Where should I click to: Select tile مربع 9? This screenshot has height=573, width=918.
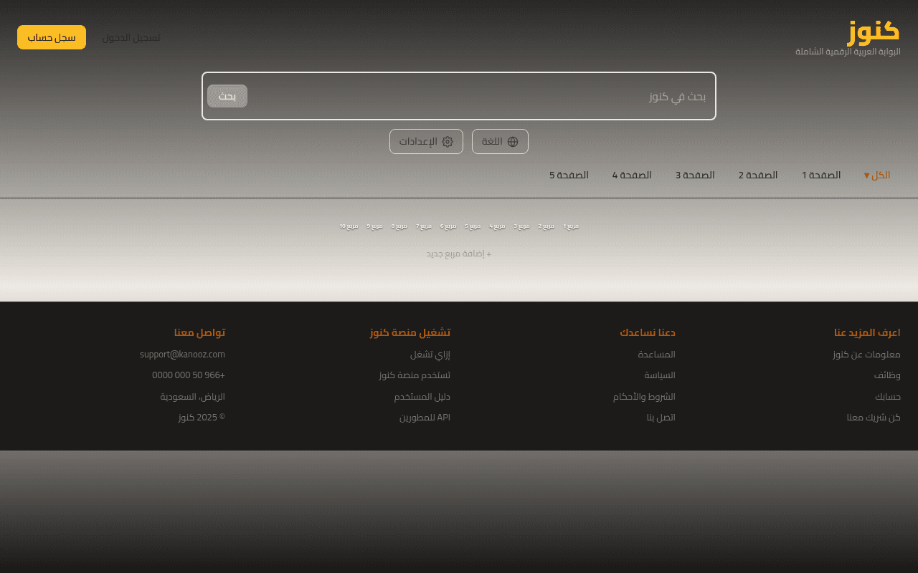pos(375,226)
